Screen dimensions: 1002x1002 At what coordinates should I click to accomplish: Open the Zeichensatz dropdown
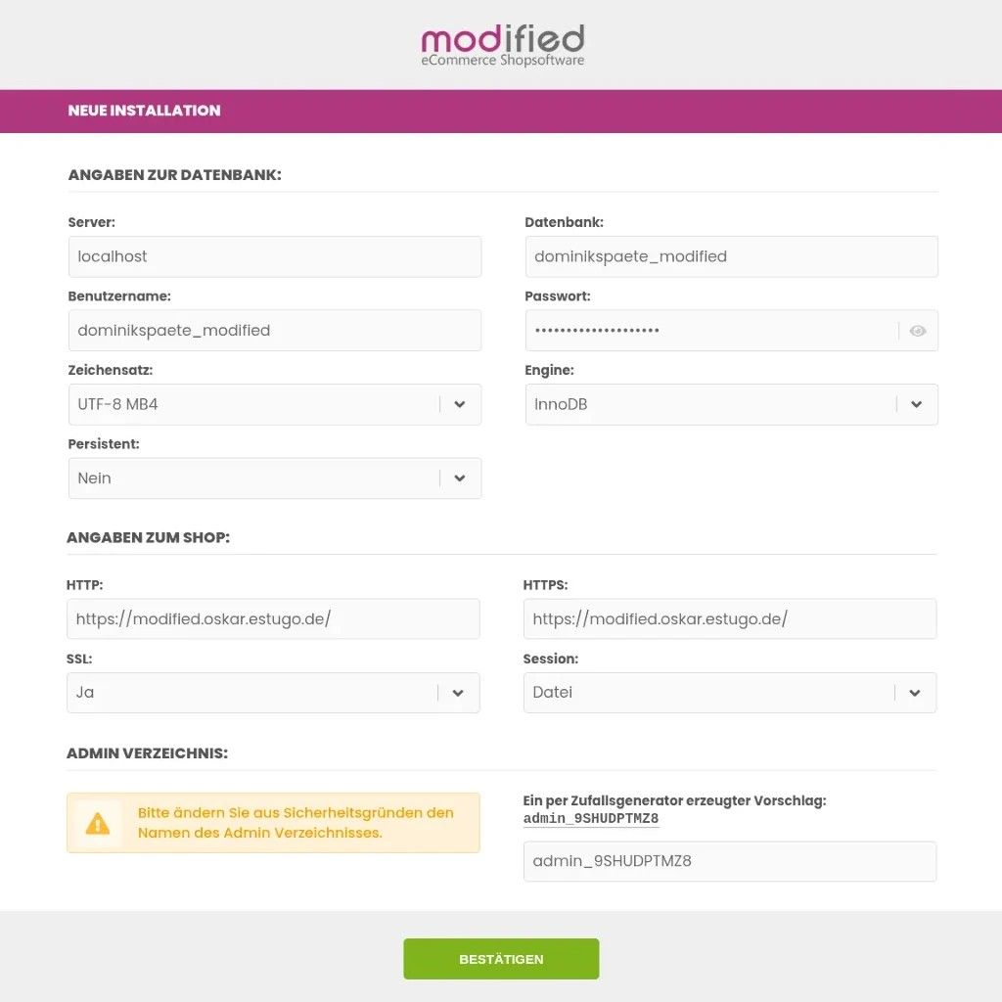[x=256, y=404]
